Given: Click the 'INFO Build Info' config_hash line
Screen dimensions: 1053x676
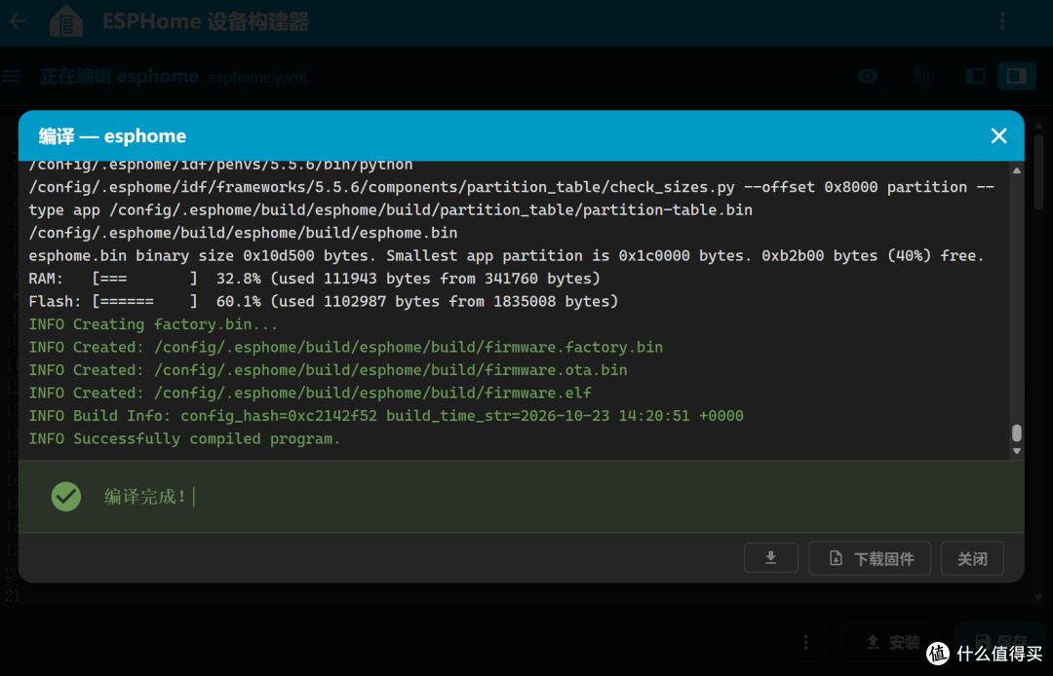Looking at the screenshot, I should (385, 416).
